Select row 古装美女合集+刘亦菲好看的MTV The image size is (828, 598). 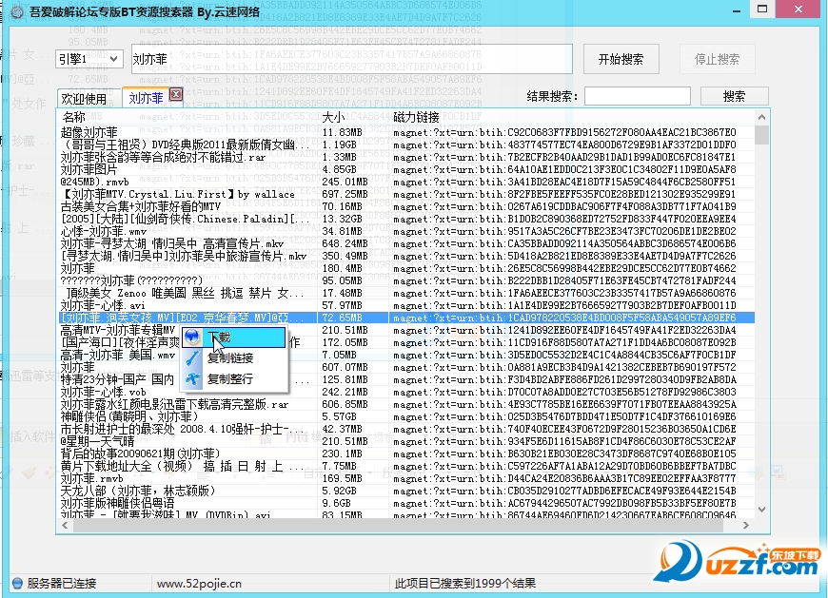coord(406,206)
